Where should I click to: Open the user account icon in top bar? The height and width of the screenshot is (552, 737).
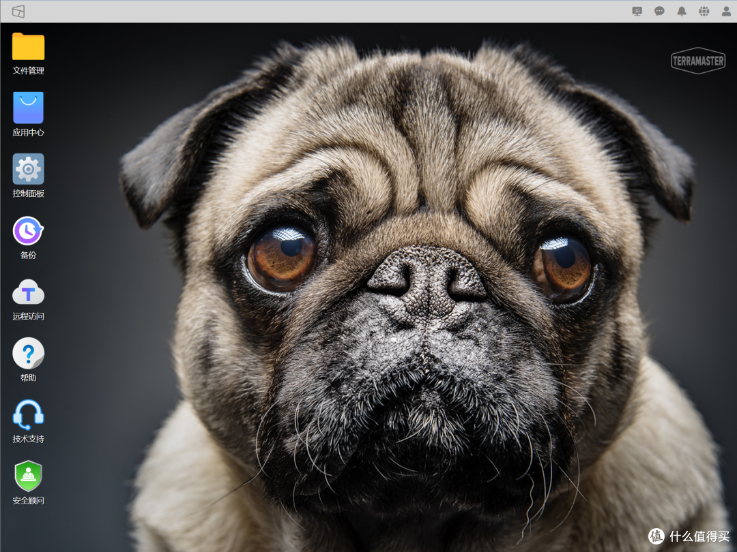pos(726,12)
